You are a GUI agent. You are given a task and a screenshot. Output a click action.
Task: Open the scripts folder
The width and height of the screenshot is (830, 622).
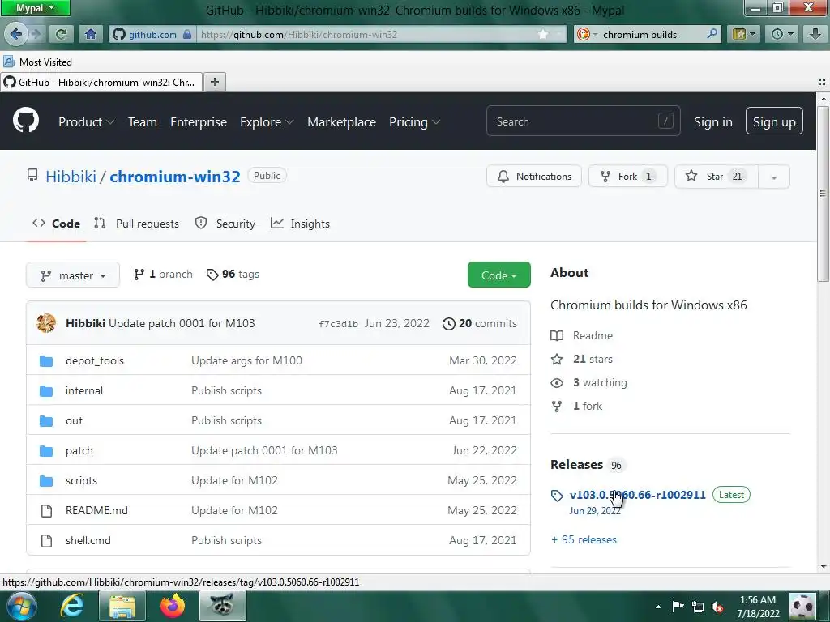(x=82, y=480)
